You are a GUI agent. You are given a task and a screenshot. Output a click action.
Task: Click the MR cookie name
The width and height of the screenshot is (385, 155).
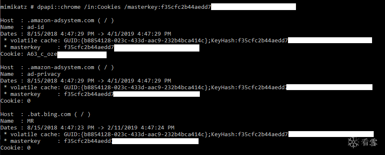pyautogui.click(x=31, y=121)
